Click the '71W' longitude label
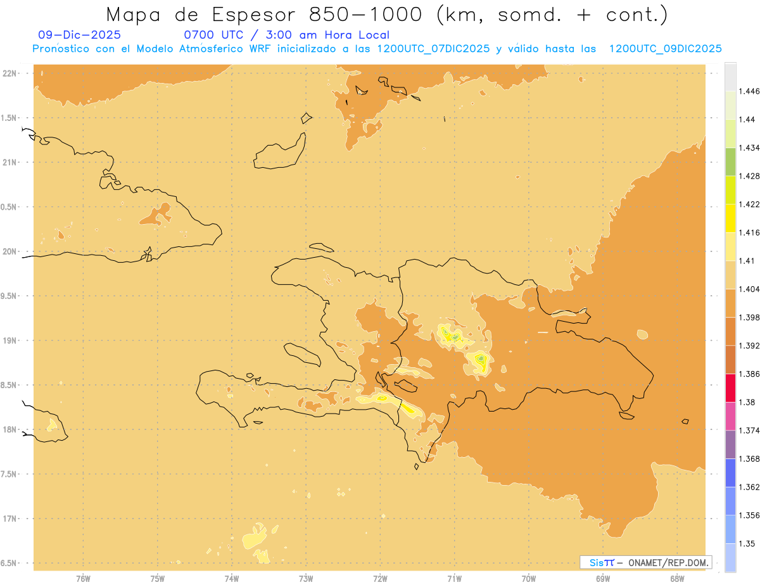Image resolution: width=760 pixels, height=587 pixels. [x=454, y=578]
